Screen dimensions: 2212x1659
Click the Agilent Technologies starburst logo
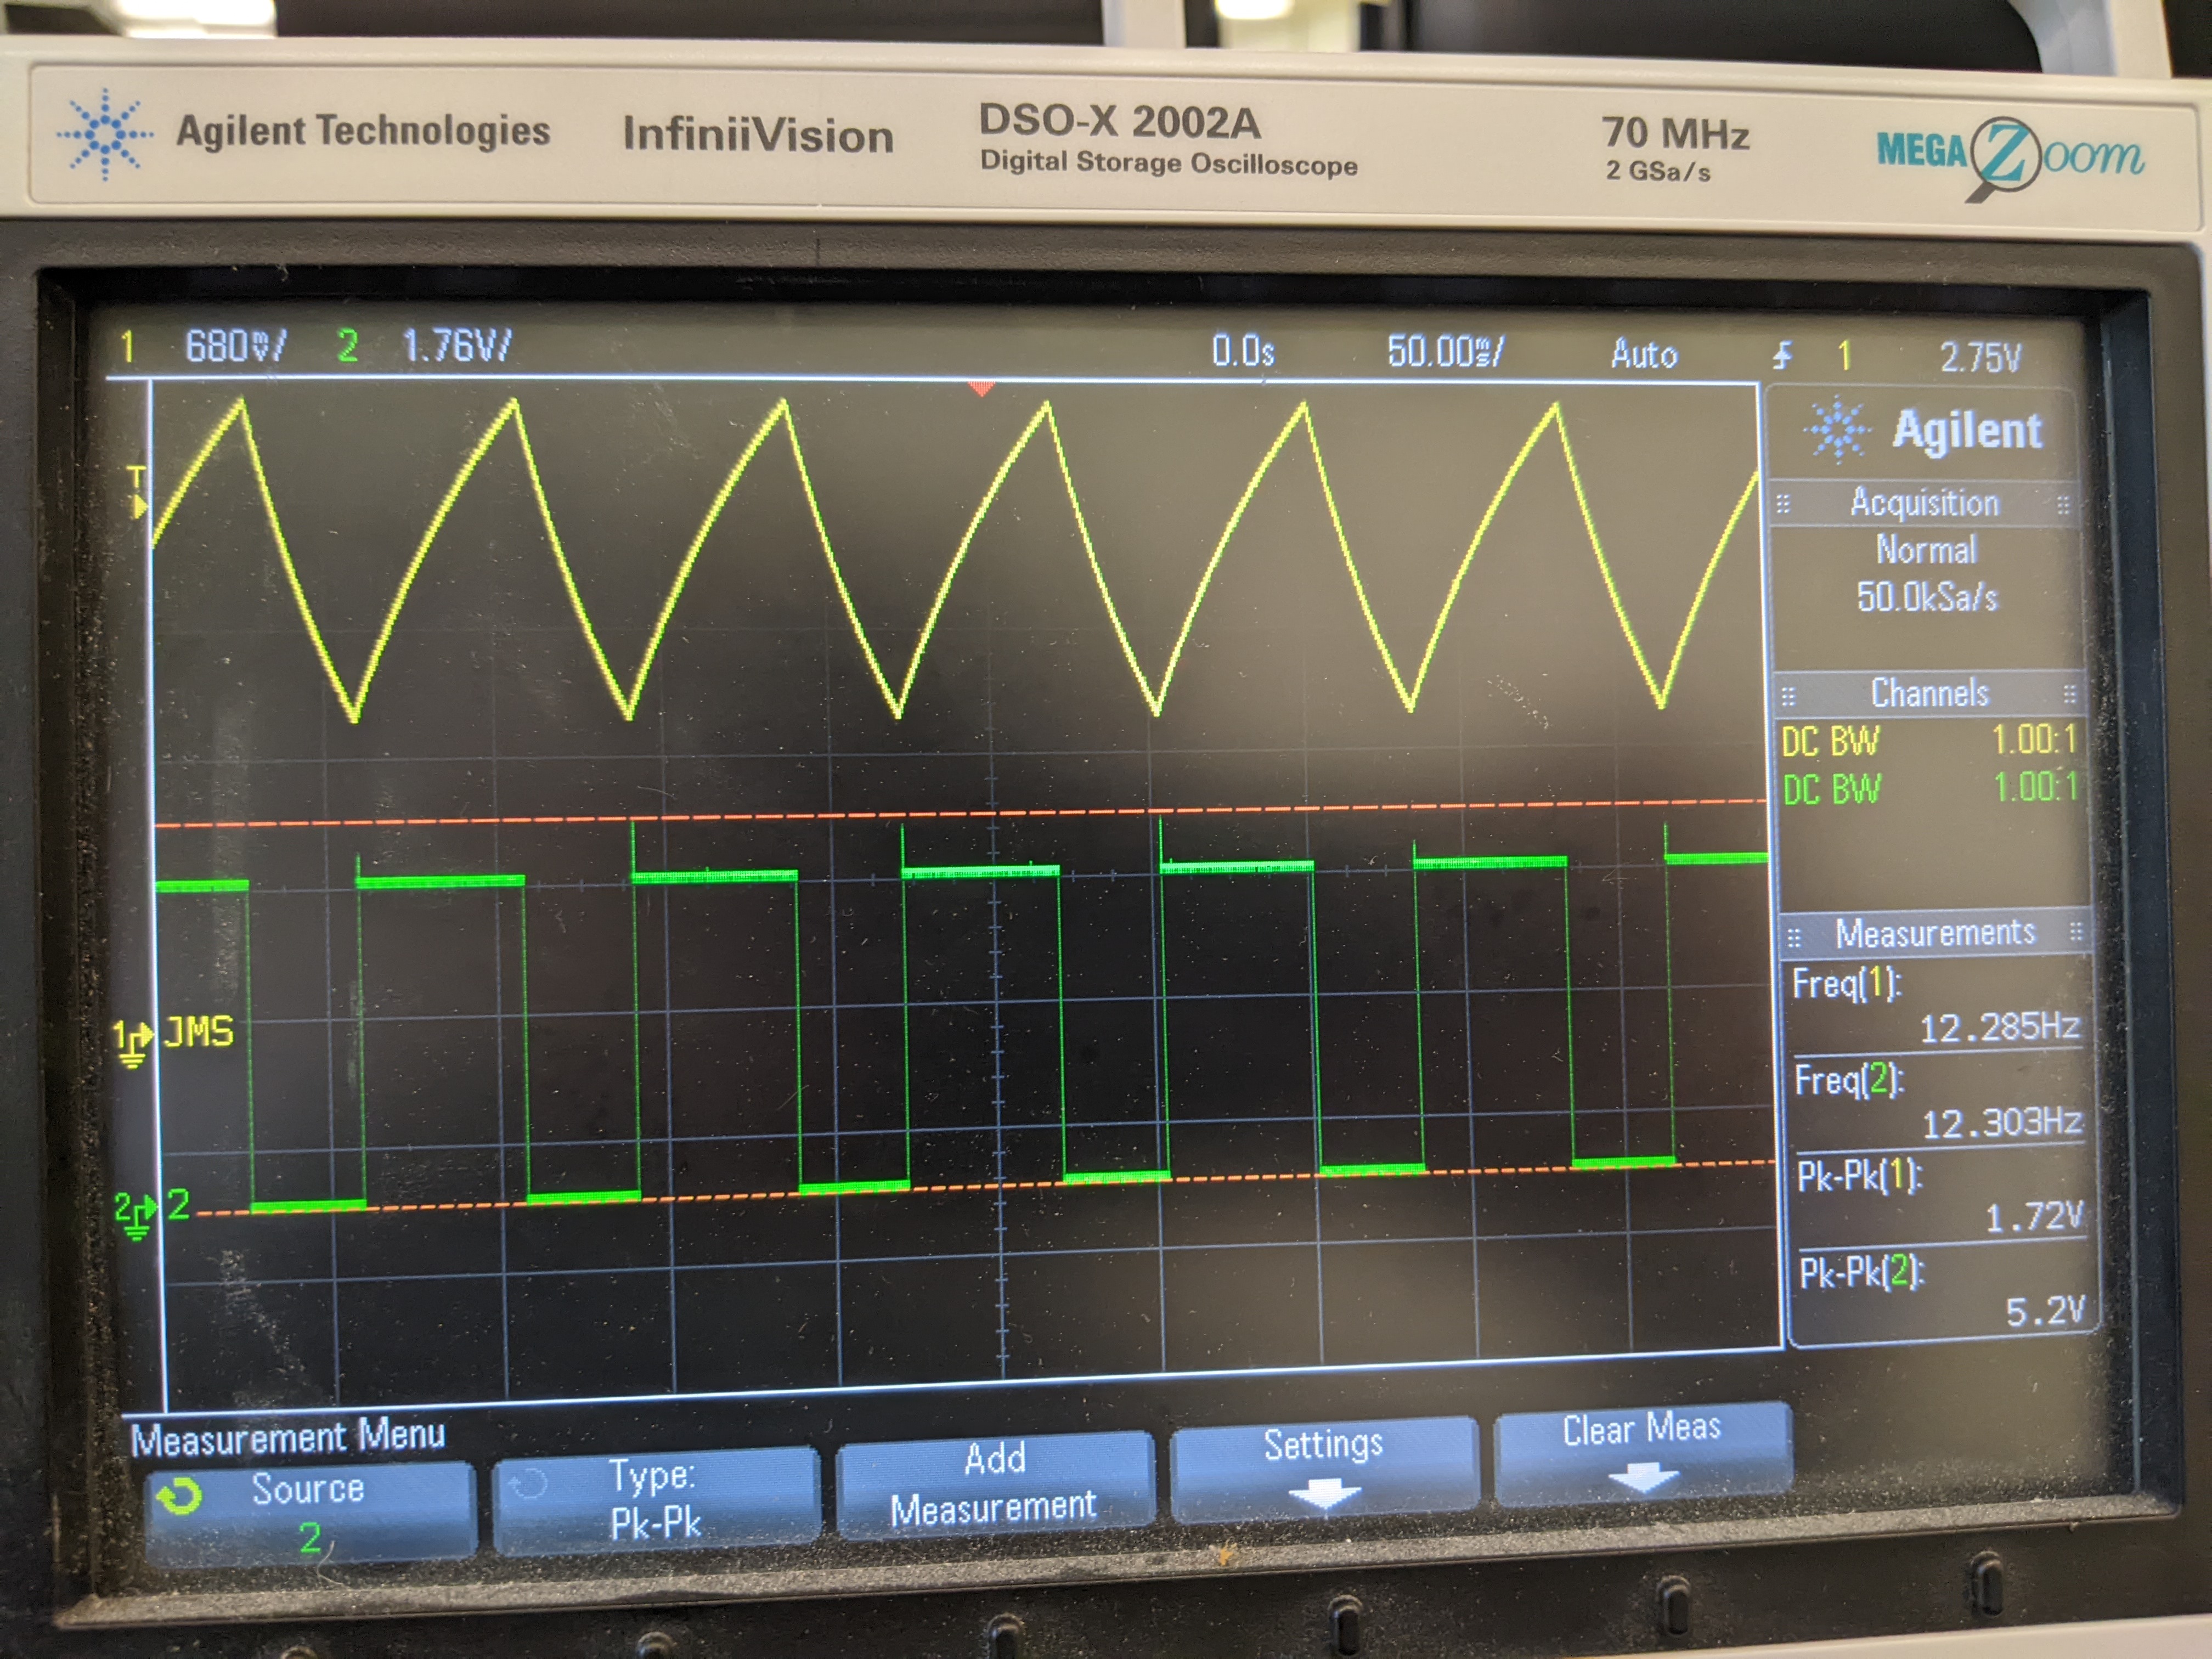105,134
